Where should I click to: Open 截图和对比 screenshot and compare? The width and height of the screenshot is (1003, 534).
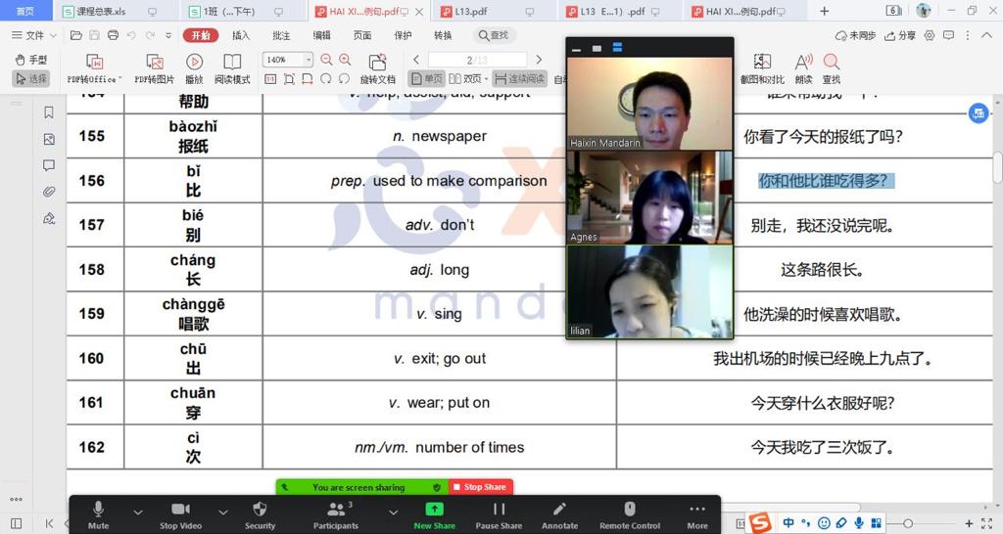(x=762, y=69)
